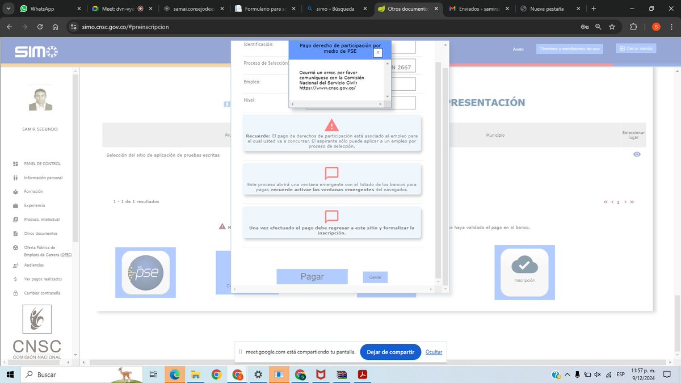Open McAfee from taskbar

pyautogui.click(x=321, y=374)
